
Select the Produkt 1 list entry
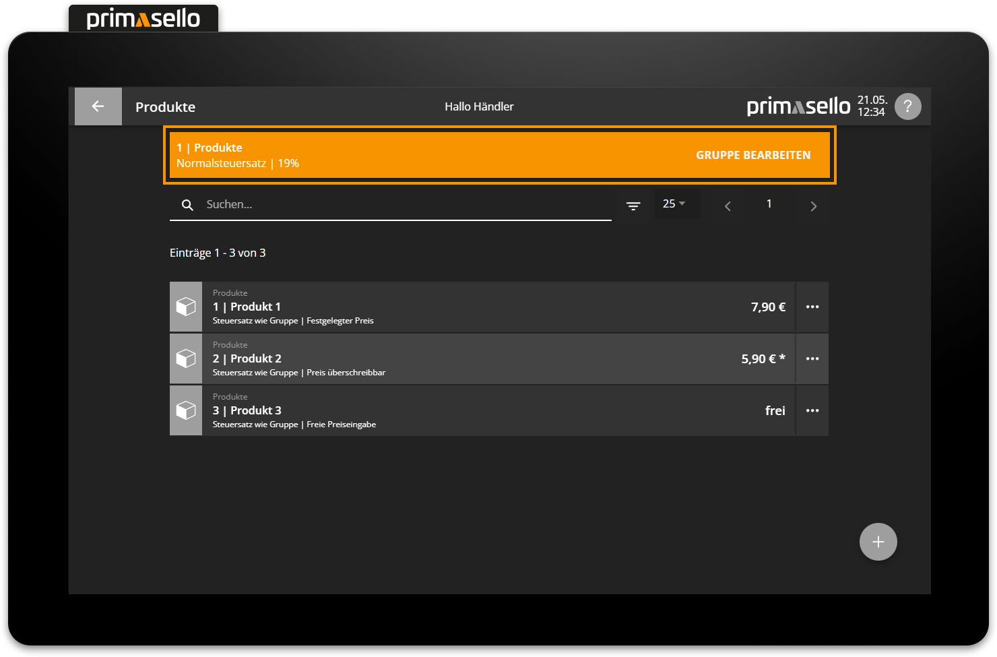472,307
